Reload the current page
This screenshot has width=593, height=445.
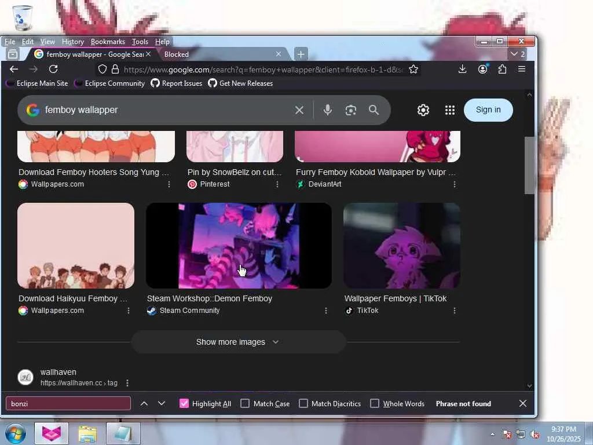pos(53,70)
